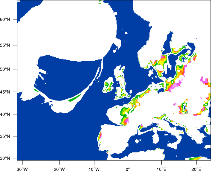Click the 40°N latitude label
Viewport: 211px width, 171px height.
pyautogui.click(x=5, y=114)
